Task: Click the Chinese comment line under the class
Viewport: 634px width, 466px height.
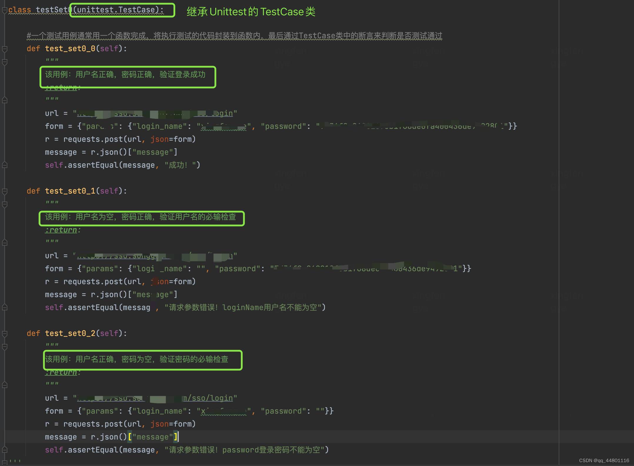Action: point(234,36)
